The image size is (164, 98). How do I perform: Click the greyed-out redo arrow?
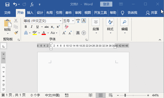[x=24, y=5]
